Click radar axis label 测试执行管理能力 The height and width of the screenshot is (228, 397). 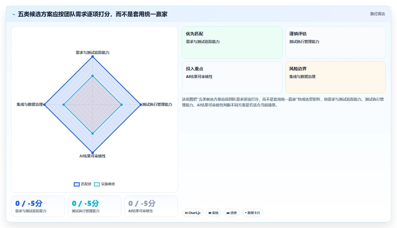[157, 104]
